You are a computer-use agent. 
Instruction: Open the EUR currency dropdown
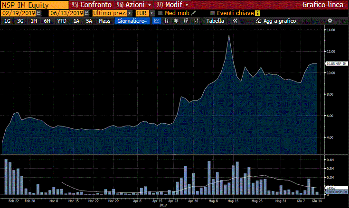coord(151,13)
